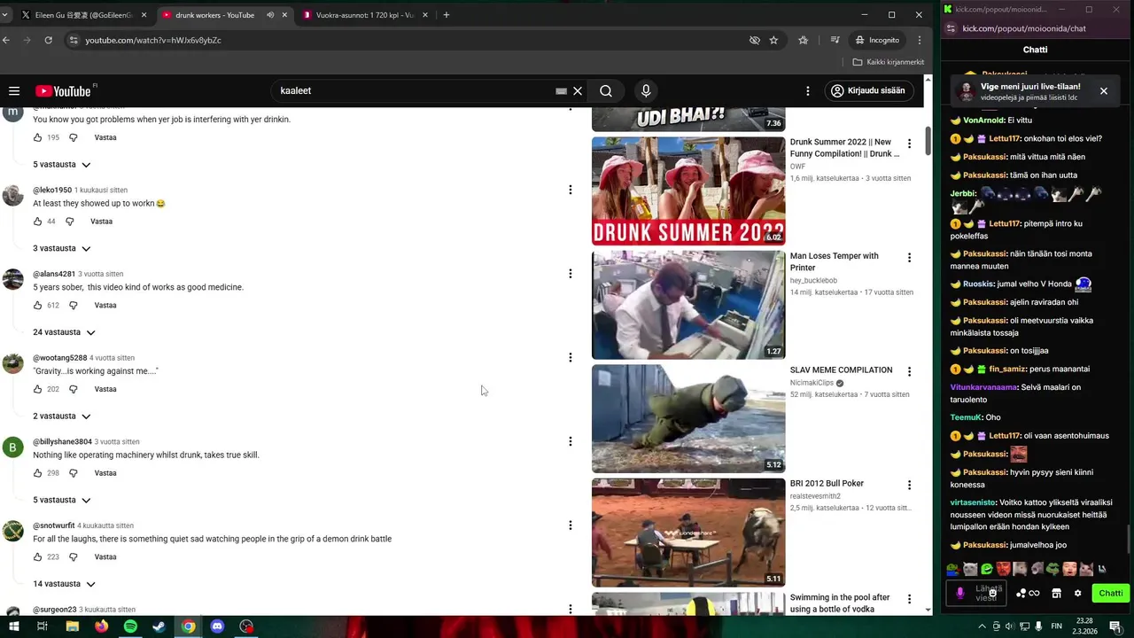Open options menu for @leko1950 comment

tap(570, 190)
